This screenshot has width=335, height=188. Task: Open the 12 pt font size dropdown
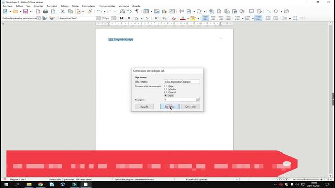coord(114,18)
